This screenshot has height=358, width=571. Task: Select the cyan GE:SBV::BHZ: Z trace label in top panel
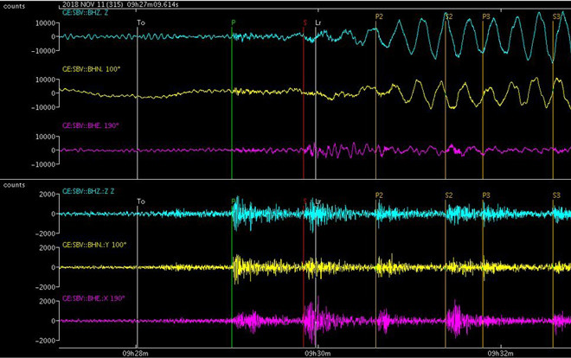[x=86, y=10]
